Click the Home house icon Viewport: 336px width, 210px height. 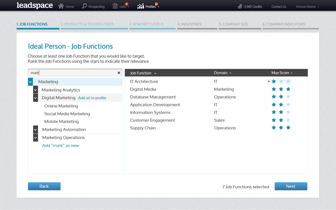61,6
